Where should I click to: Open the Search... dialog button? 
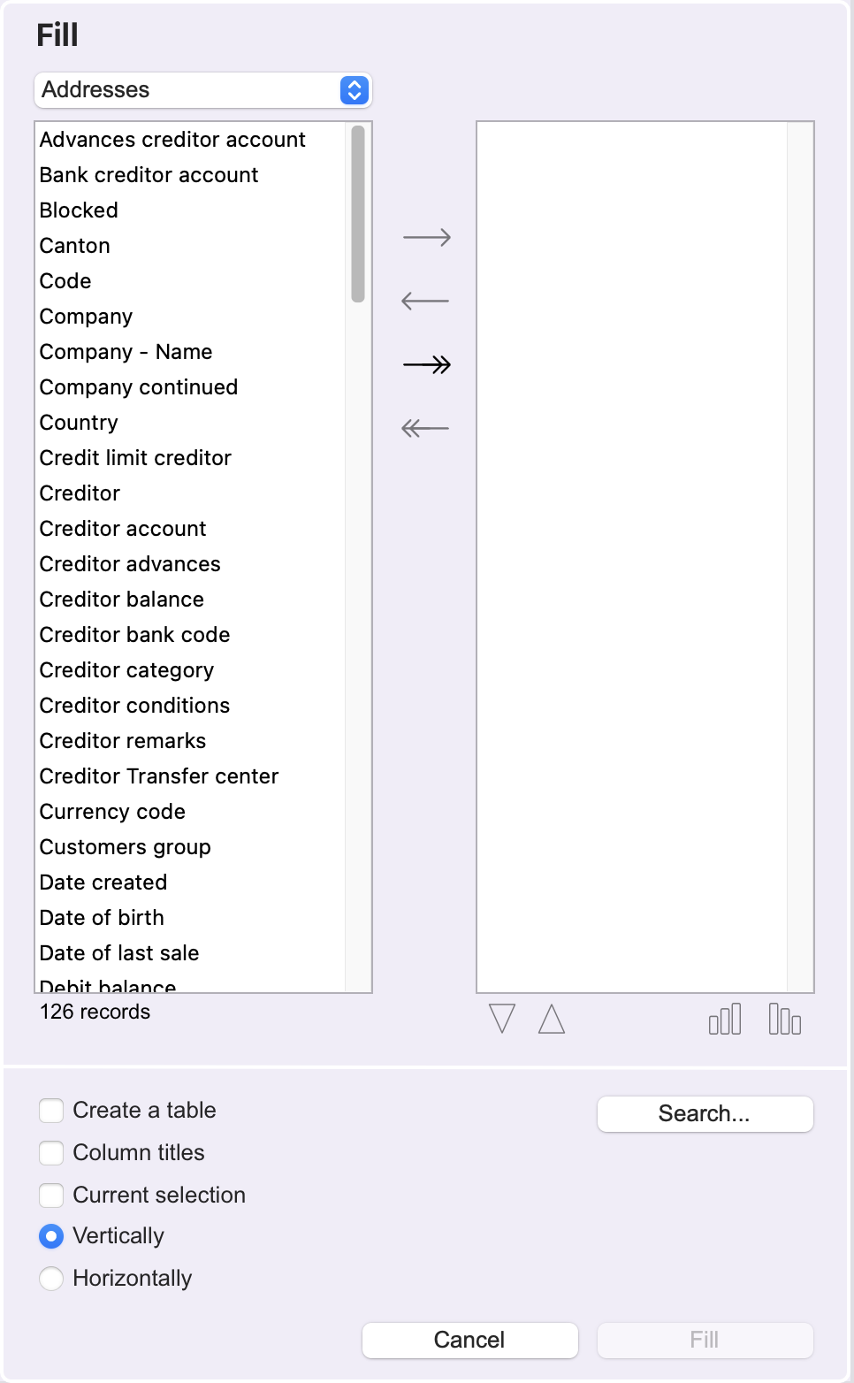[x=705, y=1113]
